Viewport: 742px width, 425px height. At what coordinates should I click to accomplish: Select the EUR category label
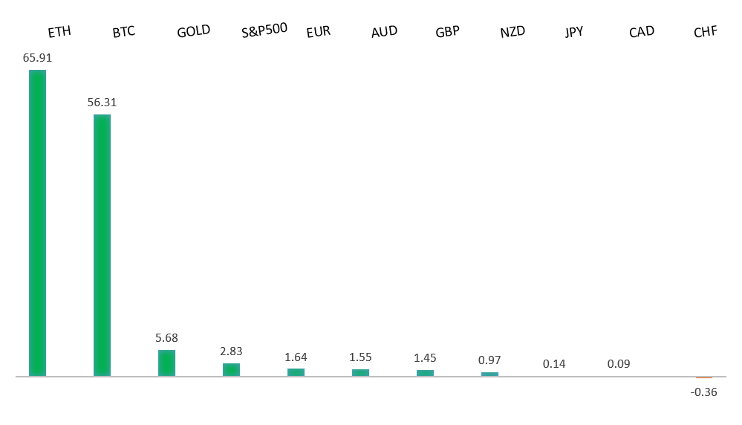pos(318,32)
